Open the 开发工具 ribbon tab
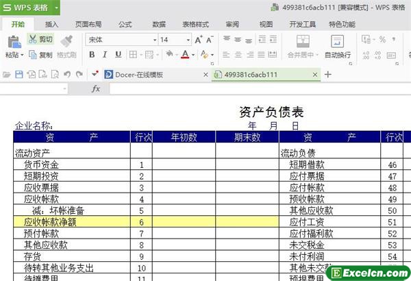411x281 pixels. coord(303,25)
